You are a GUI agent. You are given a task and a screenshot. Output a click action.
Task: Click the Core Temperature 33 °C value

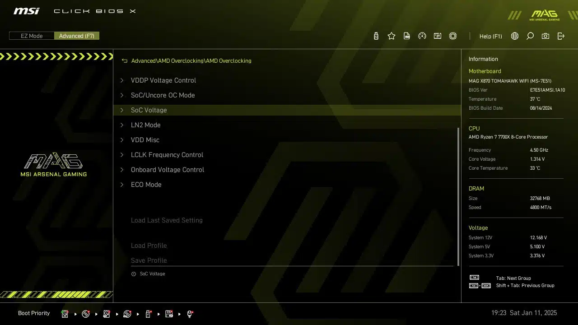click(535, 168)
